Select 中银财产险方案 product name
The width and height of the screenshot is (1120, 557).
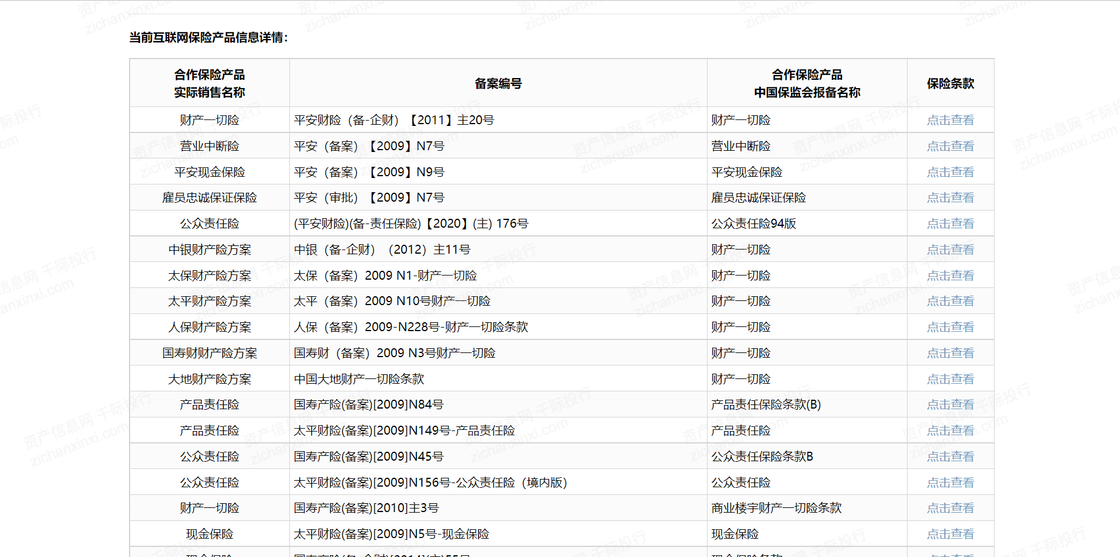pyautogui.click(x=209, y=250)
